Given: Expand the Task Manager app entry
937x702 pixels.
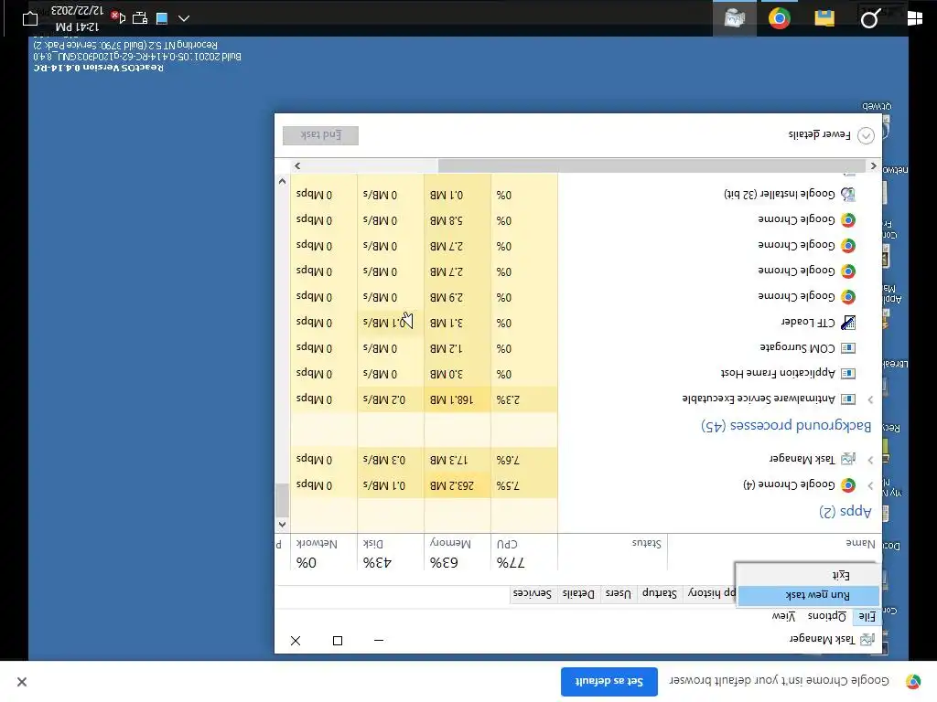Looking at the screenshot, I should point(871,460).
